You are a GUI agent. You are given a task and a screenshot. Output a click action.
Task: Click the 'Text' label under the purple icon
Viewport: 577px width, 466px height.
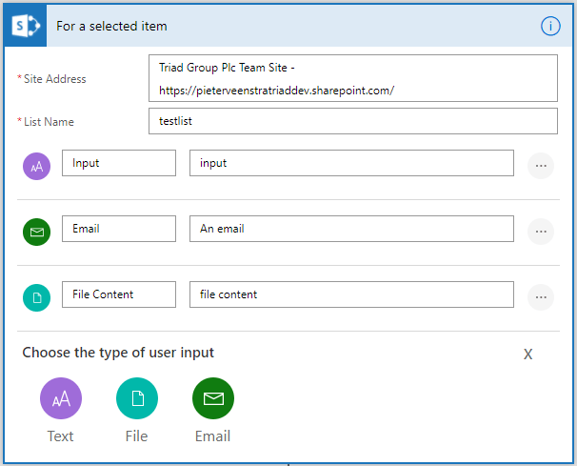pos(60,436)
